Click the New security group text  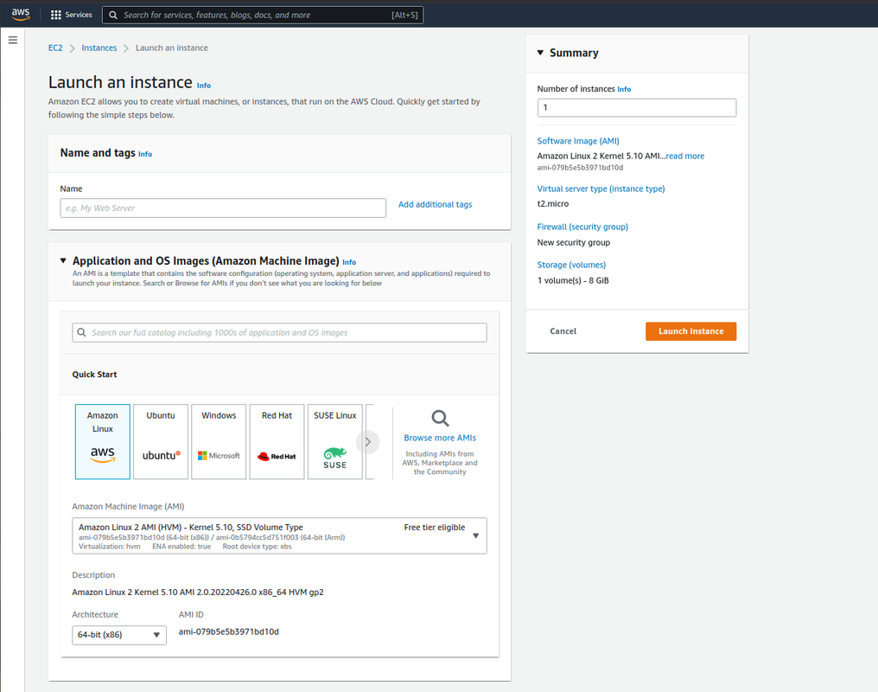point(574,242)
